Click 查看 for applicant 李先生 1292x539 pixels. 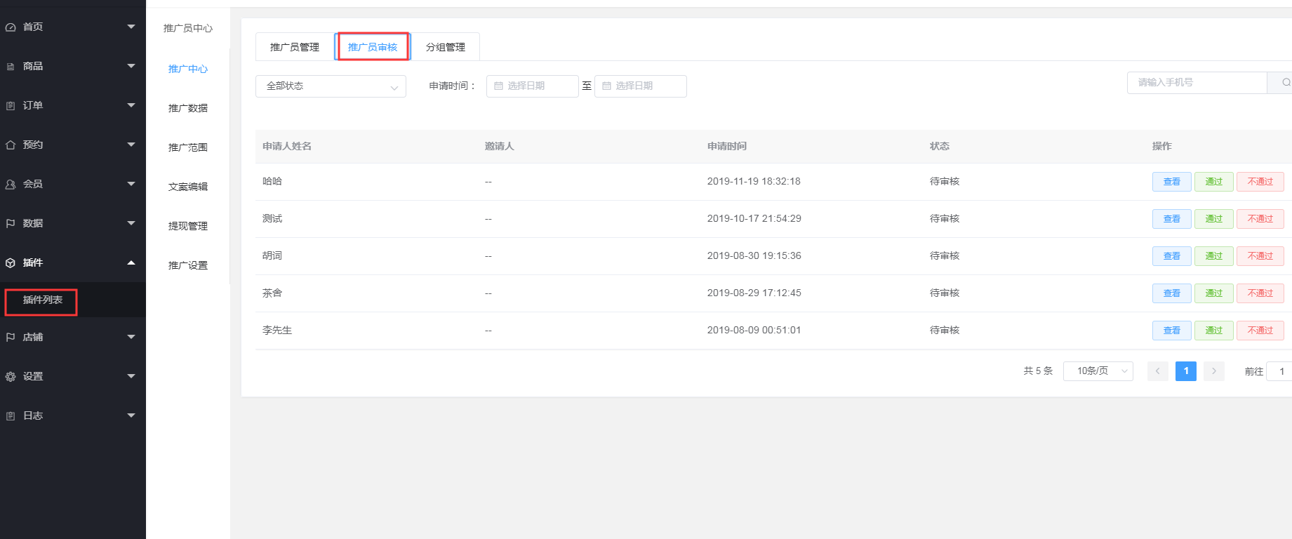pos(1172,331)
